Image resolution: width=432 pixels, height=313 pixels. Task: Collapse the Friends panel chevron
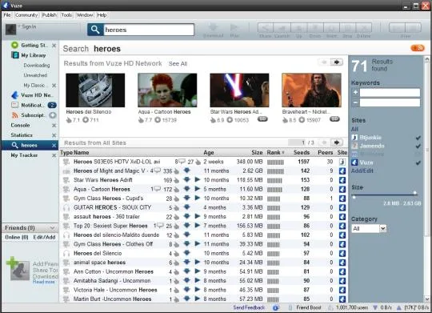pyautogui.click(x=52, y=228)
